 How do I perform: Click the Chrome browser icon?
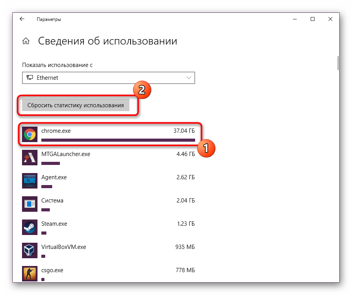pos(30,134)
